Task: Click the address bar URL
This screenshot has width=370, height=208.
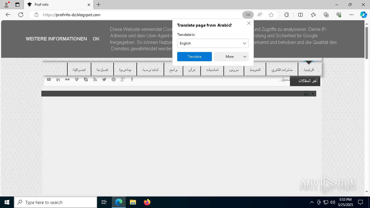Action: click(72, 15)
